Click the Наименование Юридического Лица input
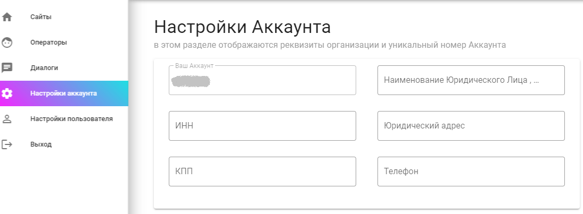Viewport: 583px width, 214px height. (471, 80)
